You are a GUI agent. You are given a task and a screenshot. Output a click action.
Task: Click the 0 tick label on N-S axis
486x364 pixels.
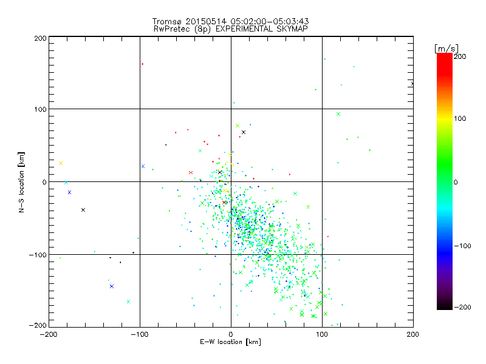(x=44, y=182)
